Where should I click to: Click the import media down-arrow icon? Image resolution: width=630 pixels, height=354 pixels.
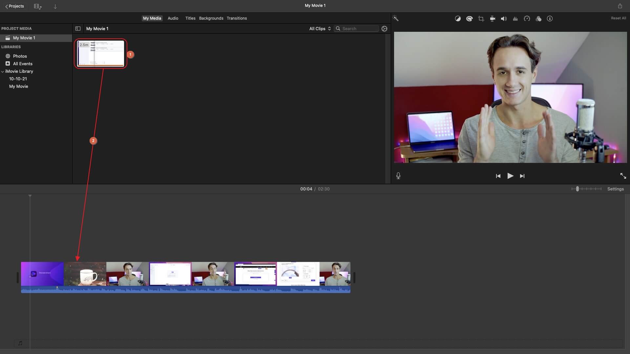(55, 7)
